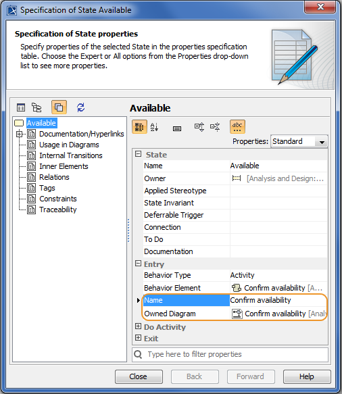Click the A-Z alphabetical sort icon
The height and width of the screenshot is (394, 342).
(154, 127)
